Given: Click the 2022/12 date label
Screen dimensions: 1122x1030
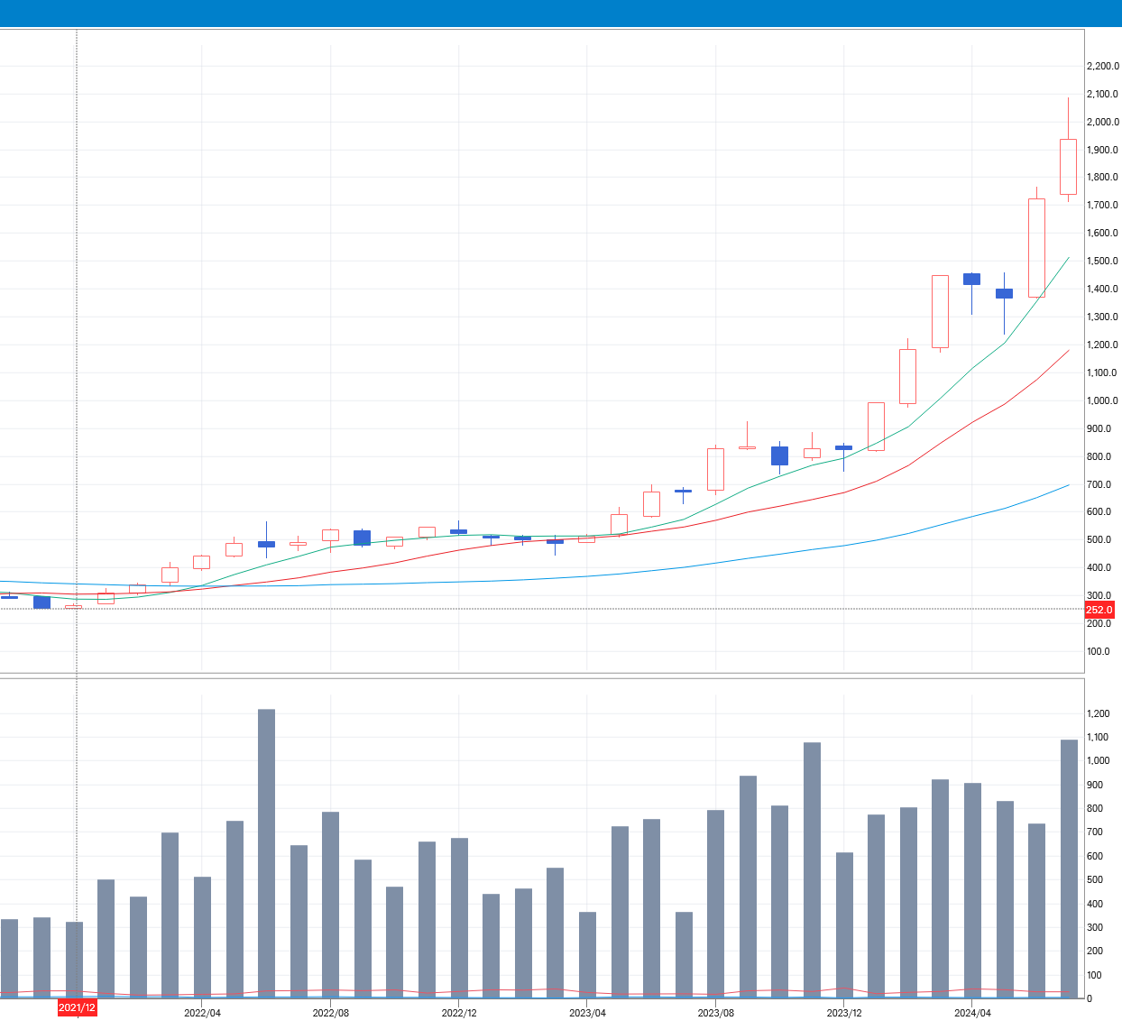Looking at the screenshot, I should [x=459, y=1013].
